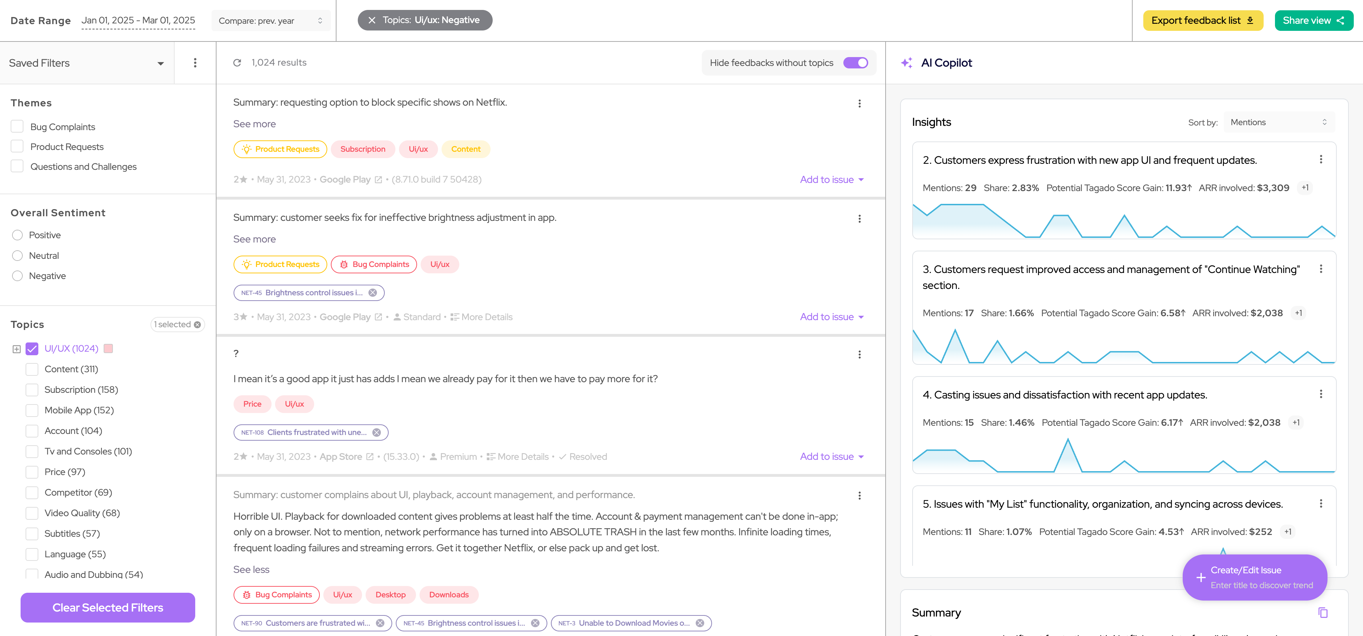Click the Desktop tag
The width and height of the screenshot is (1363, 636).
(390, 595)
